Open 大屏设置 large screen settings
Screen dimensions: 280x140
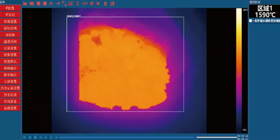point(10,81)
